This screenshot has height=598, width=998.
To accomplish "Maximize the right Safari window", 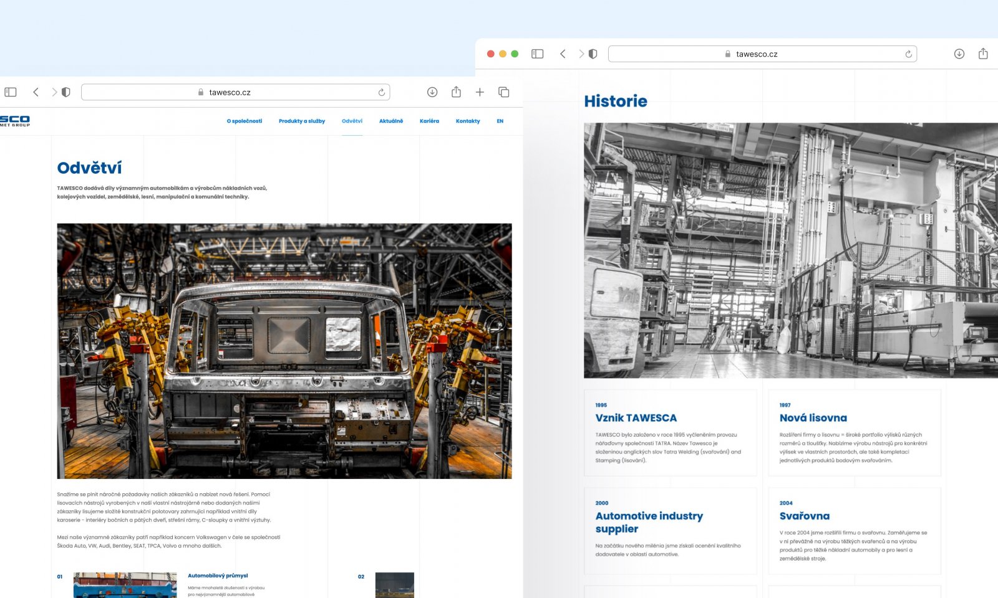I will [x=515, y=54].
